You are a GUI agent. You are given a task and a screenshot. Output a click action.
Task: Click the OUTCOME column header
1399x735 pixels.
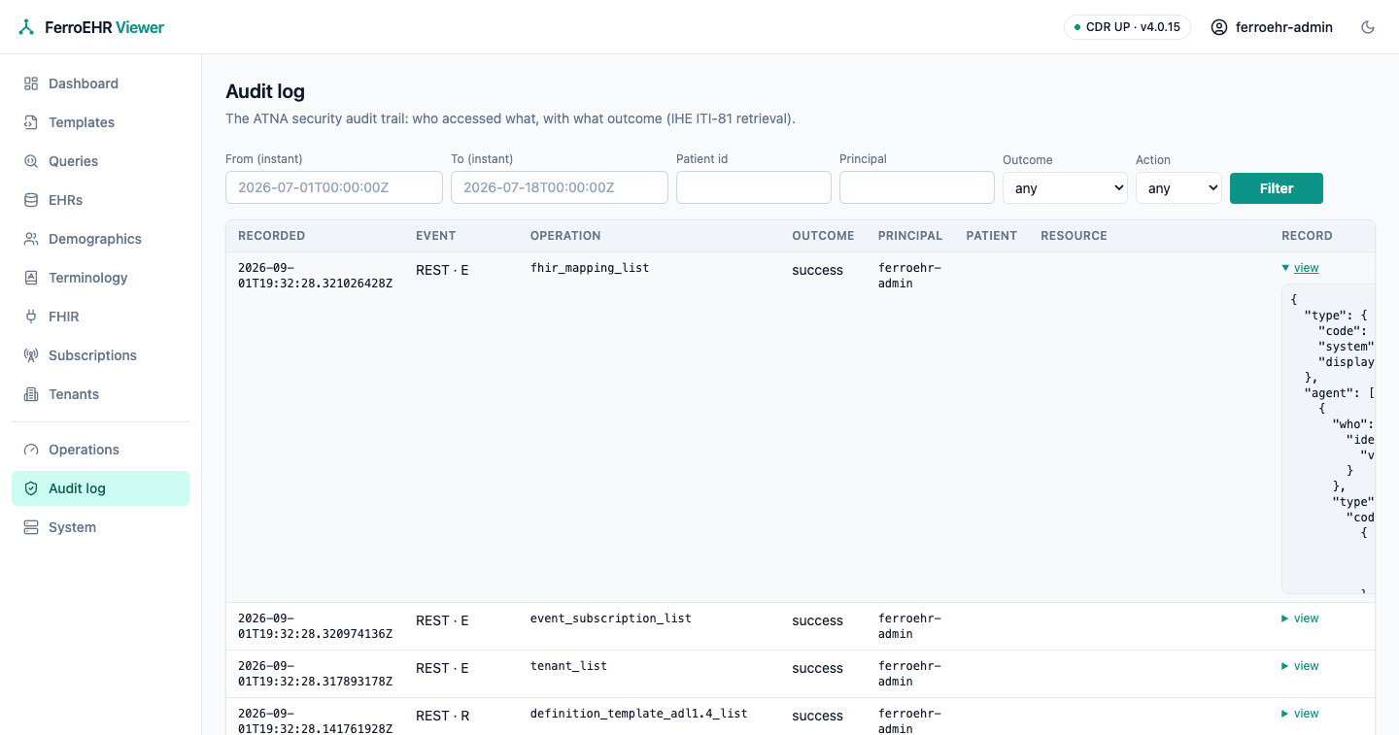[x=823, y=236]
